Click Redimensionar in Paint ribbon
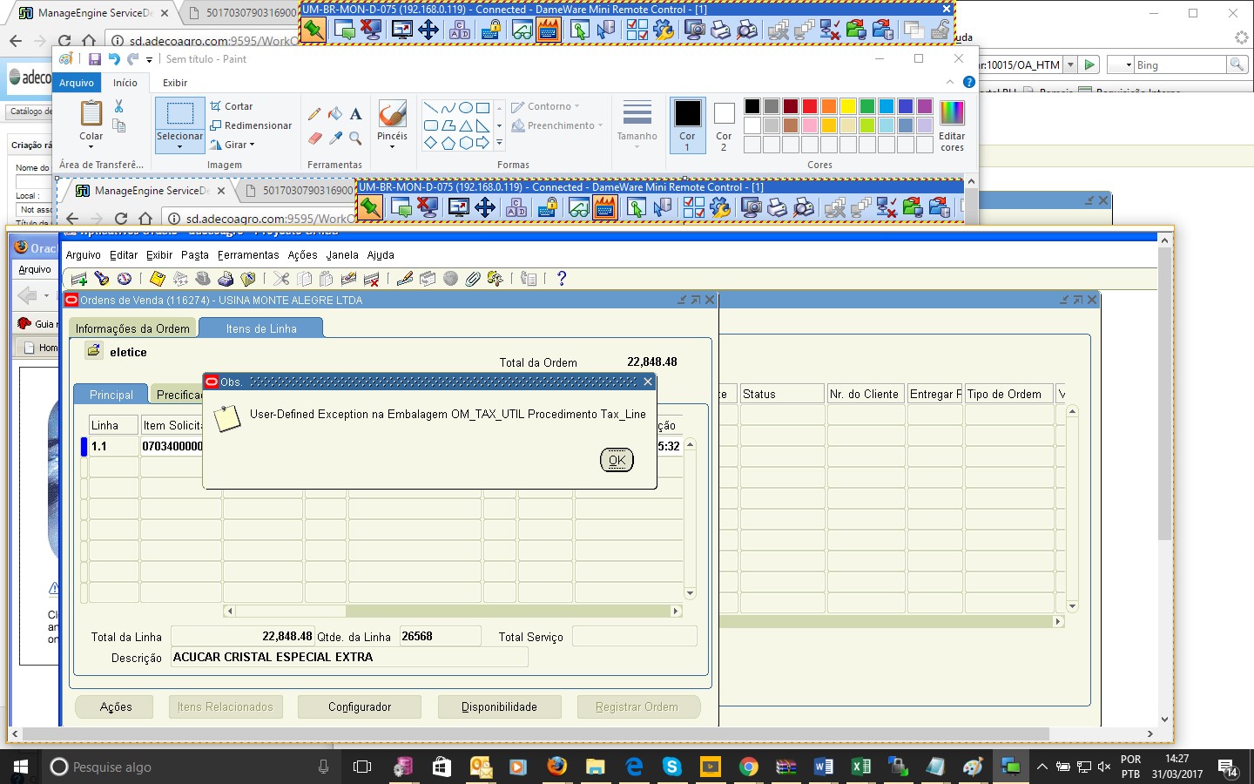1254x784 pixels. click(251, 125)
